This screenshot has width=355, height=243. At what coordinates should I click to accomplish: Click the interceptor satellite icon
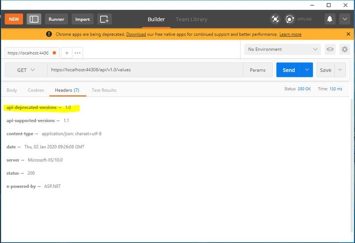click(275, 19)
